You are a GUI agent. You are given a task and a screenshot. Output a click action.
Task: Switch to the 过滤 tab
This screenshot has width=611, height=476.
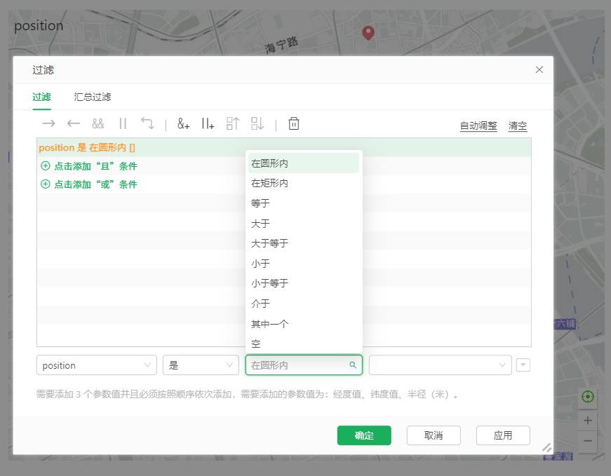41,97
